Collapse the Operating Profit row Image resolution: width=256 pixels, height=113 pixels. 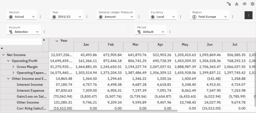tap(8, 61)
